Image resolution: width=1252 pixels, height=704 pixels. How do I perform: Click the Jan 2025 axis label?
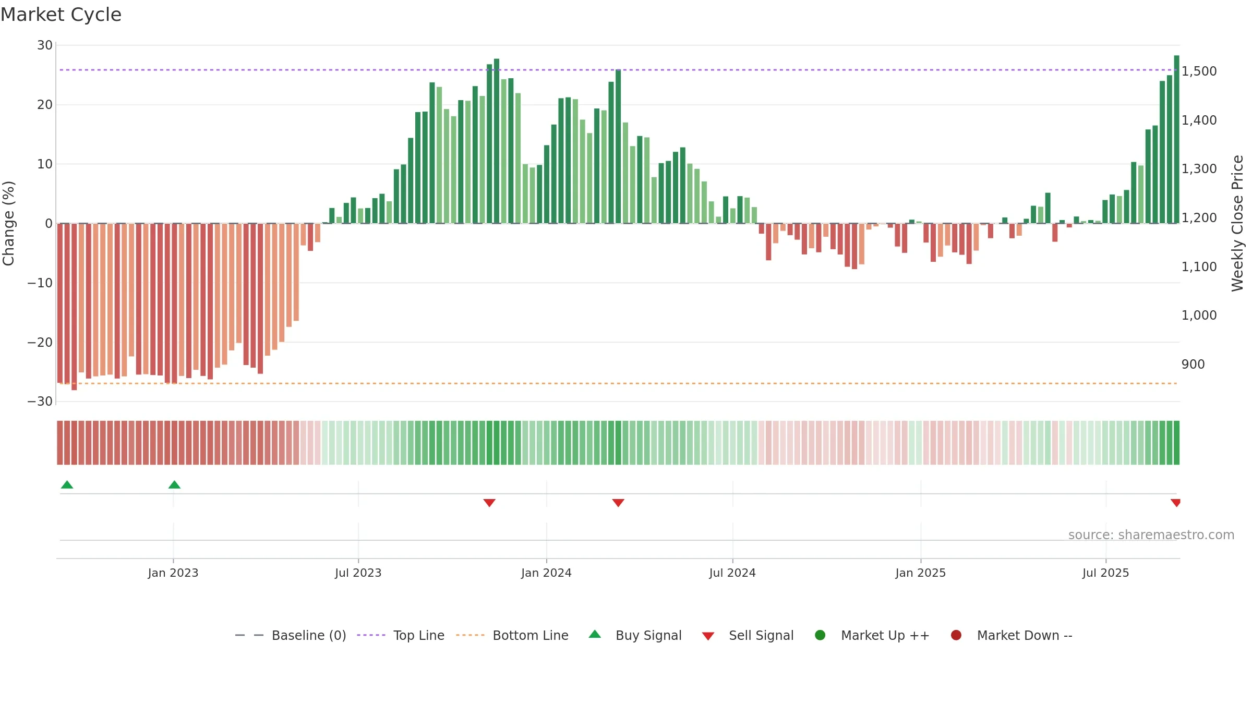click(x=921, y=573)
